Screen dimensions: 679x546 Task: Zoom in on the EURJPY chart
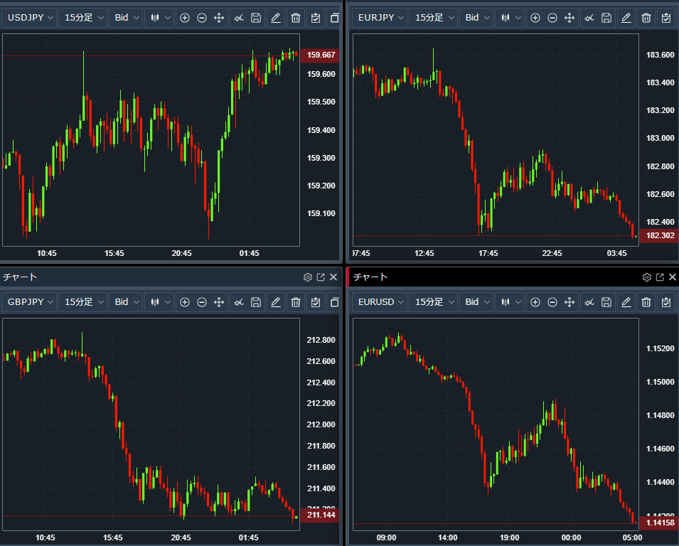click(535, 18)
